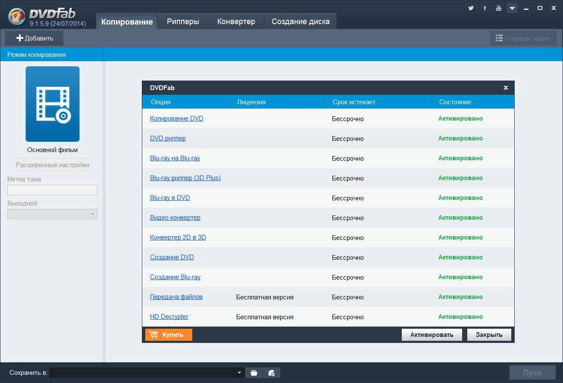Click Бесплатная версия in Передача файлов row
The width and height of the screenshot is (563, 383).
(x=265, y=297)
